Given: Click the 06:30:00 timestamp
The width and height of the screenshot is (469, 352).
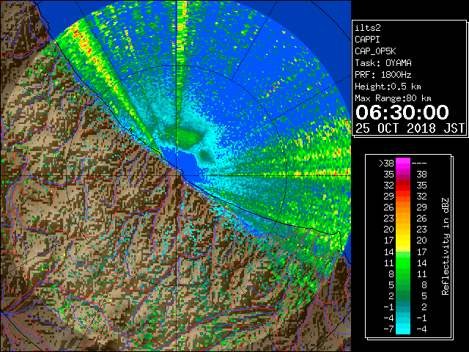Looking at the screenshot, I should coord(402,112).
